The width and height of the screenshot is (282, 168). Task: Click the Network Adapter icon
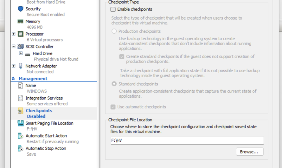(x=21, y=66)
